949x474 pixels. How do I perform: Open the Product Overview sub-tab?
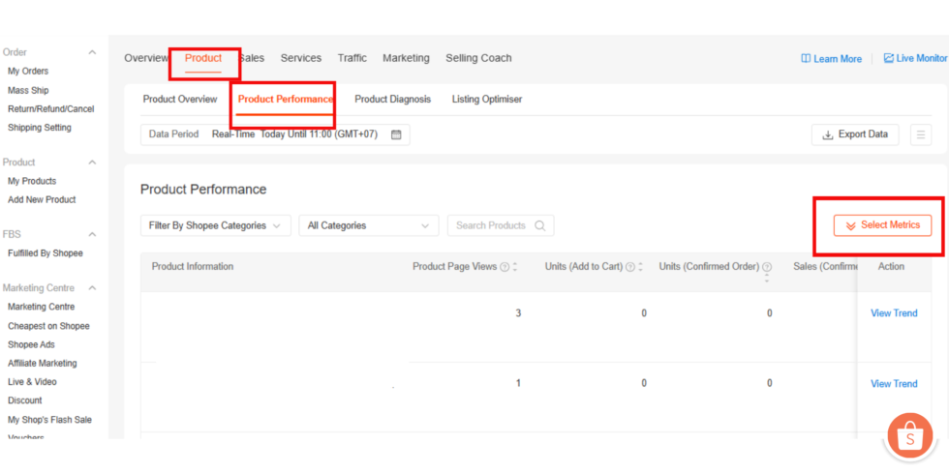[x=180, y=99]
